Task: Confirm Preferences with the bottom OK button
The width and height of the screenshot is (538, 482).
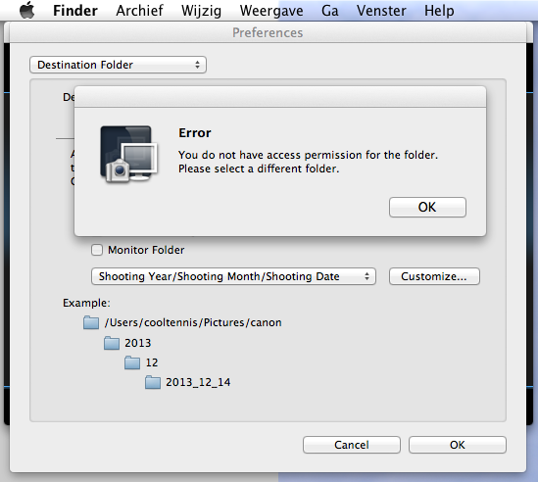Action: tap(458, 445)
